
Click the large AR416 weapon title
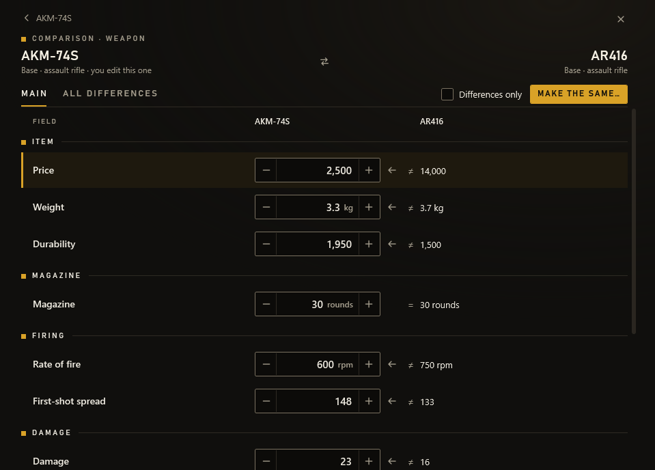click(609, 55)
